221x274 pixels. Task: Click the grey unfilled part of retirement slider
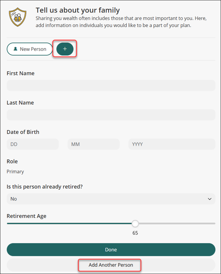click(177, 223)
